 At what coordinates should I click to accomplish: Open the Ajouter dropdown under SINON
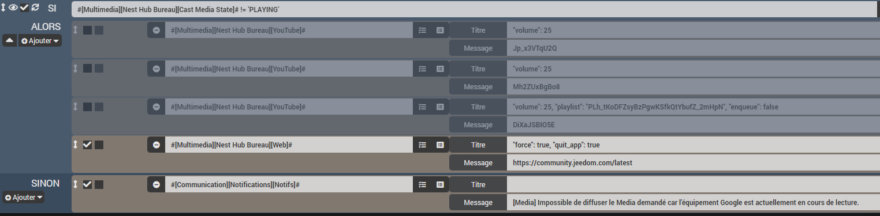tap(24, 198)
